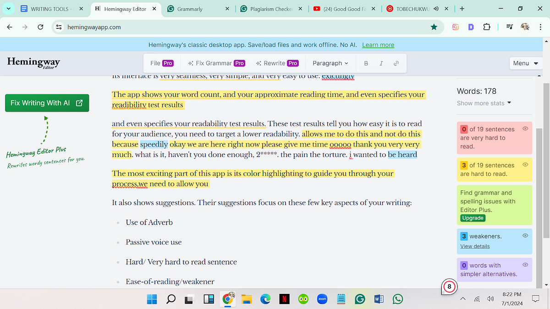Viewport: 550px width, 309px height.
Task: Toggle italic formatting in Hemingway toolbar
Action: pos(381,63)
